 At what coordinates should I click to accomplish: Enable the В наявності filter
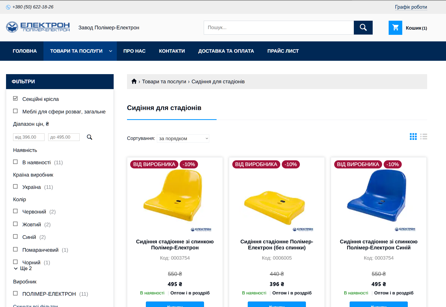tap(15, 162)
